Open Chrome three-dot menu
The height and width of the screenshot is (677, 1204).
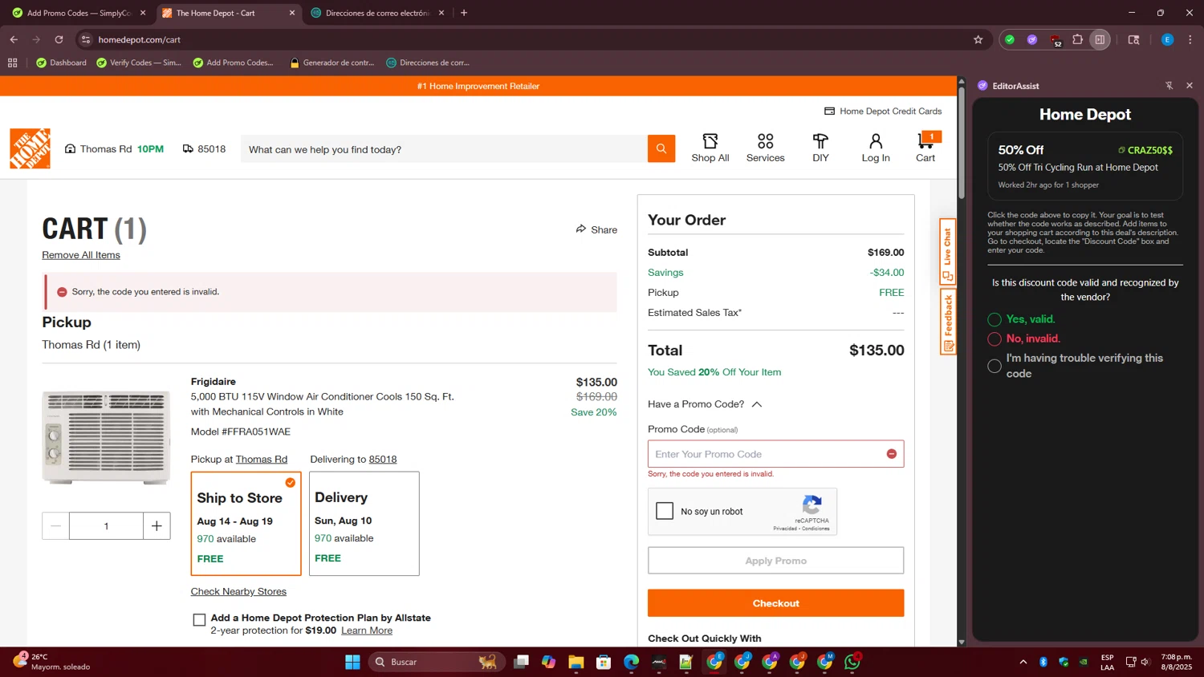pos(1190,39)
